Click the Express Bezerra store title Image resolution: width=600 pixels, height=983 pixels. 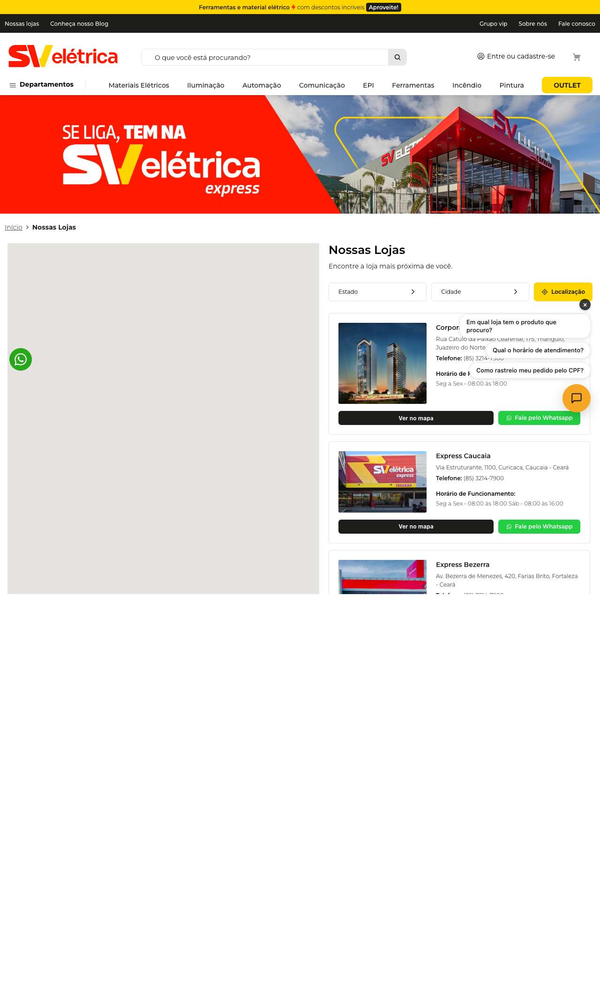(x=463, y=565)
